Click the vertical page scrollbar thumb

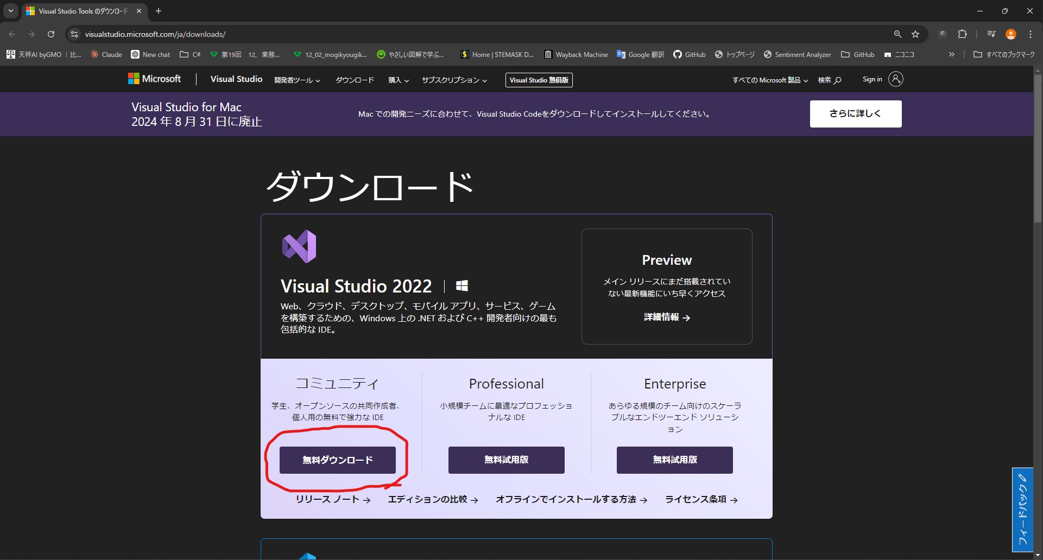click(x=1038, y=147)
